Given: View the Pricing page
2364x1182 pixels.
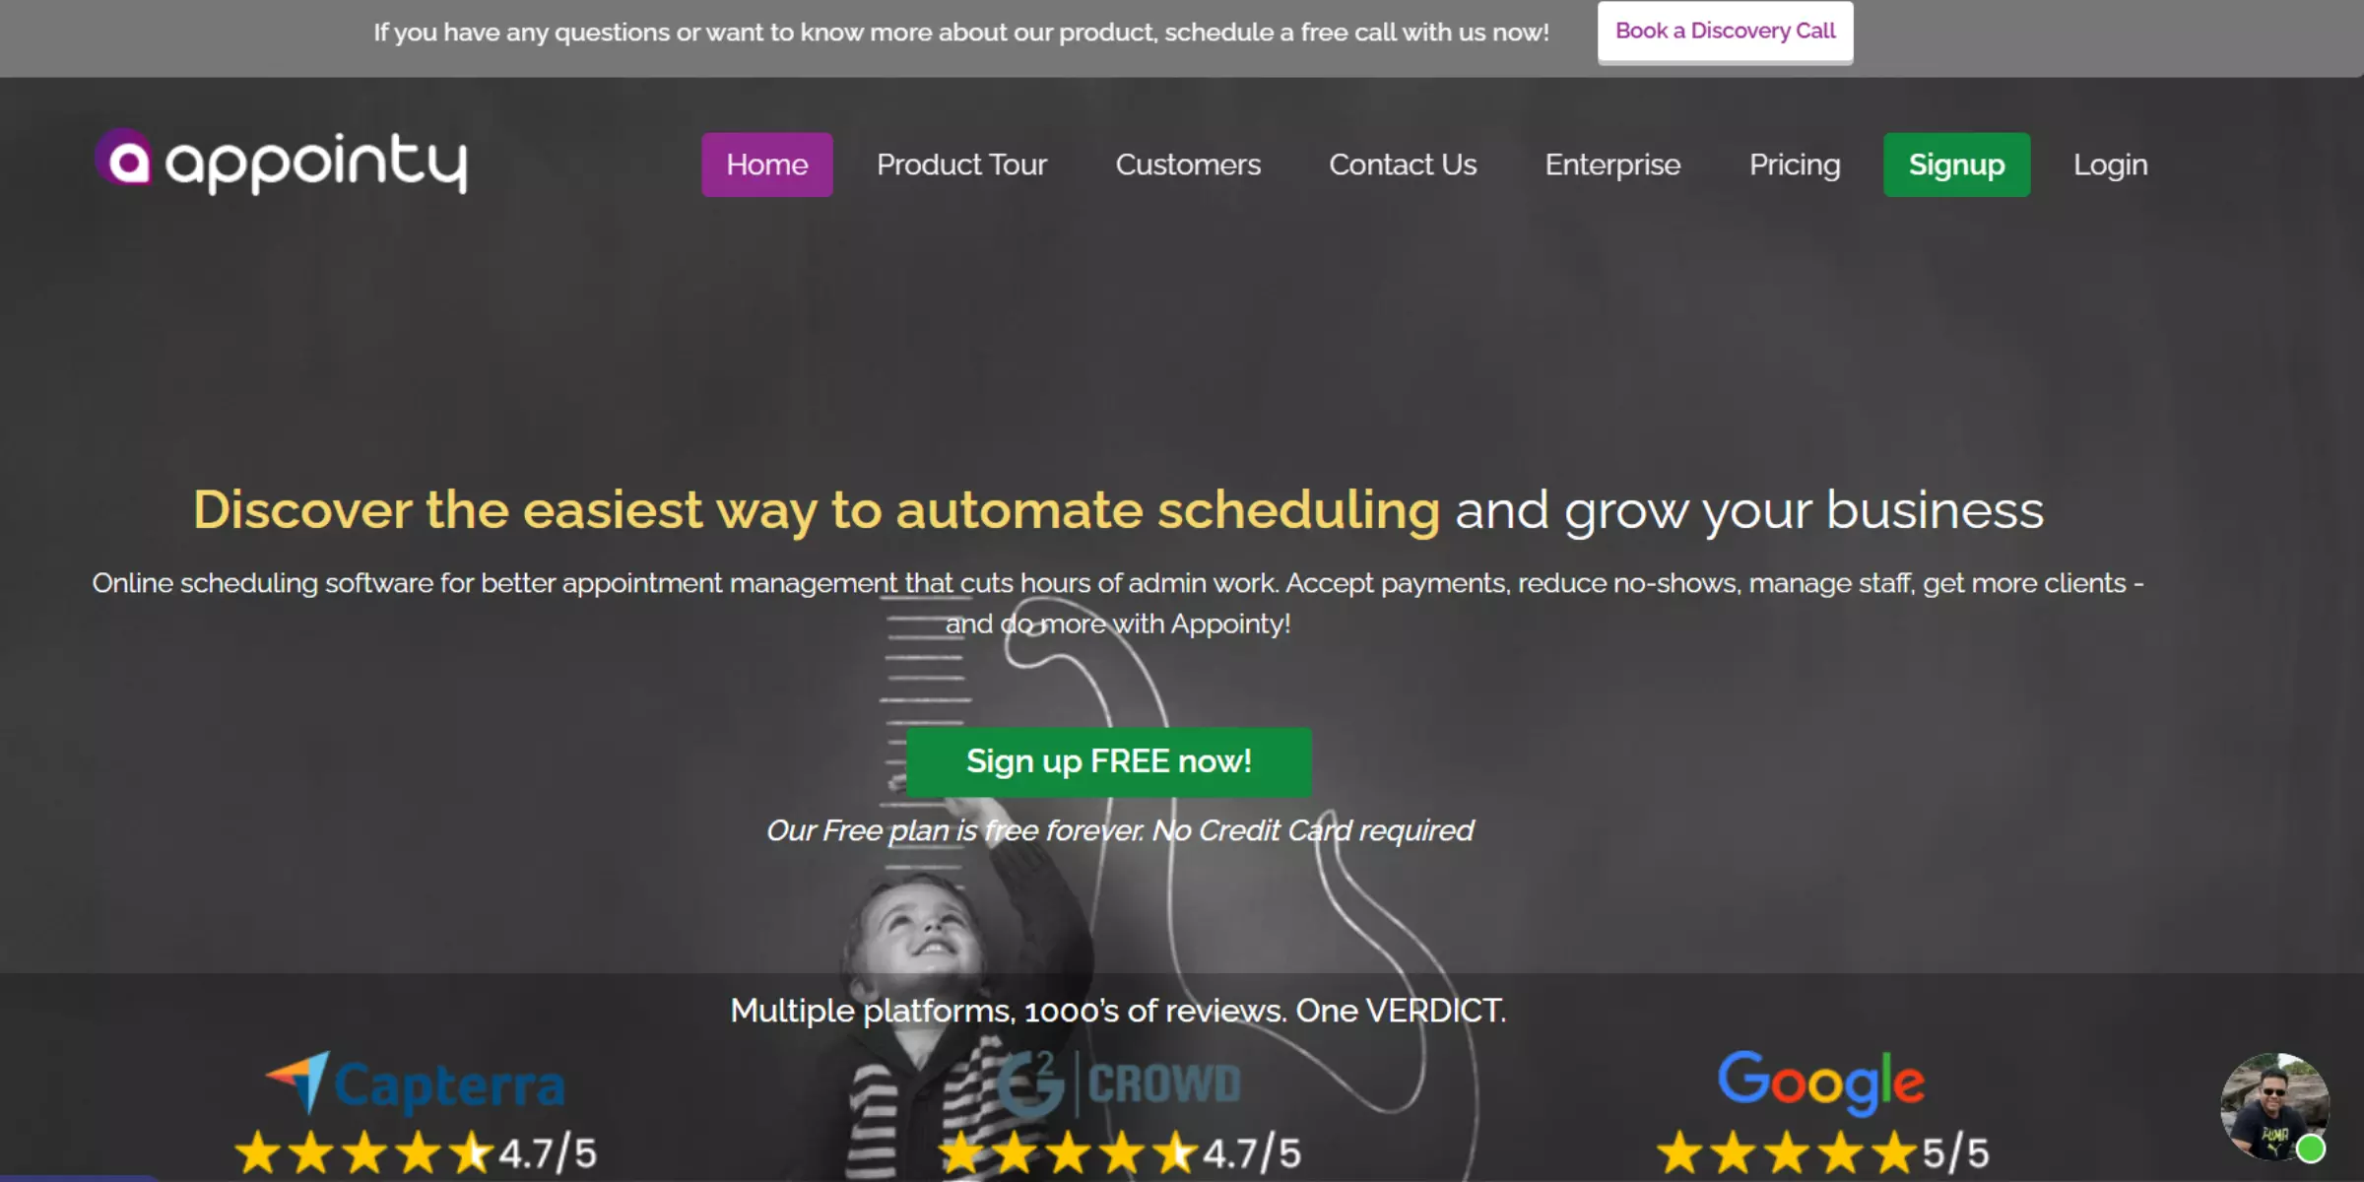Looking at the screenshot, I should [x=1795, y=164].
